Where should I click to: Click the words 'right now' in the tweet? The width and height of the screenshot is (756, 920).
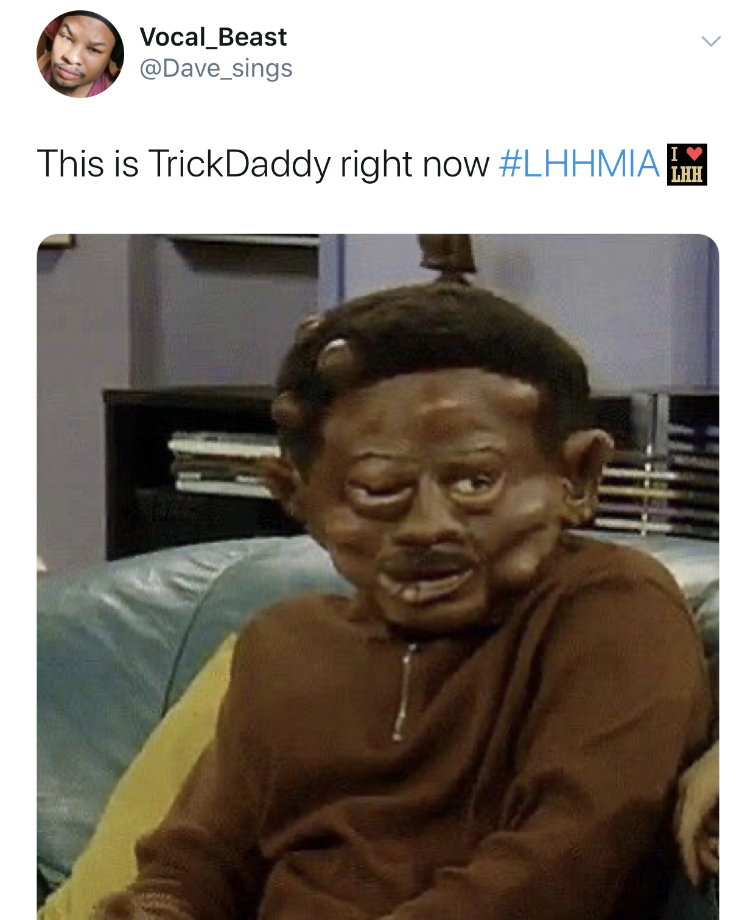point(415,164)
